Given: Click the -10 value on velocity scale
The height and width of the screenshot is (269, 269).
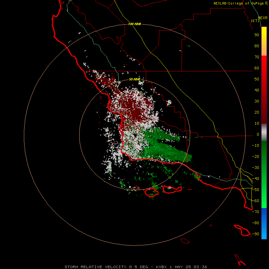Looking at the screenshot, I should coord(256,146).
